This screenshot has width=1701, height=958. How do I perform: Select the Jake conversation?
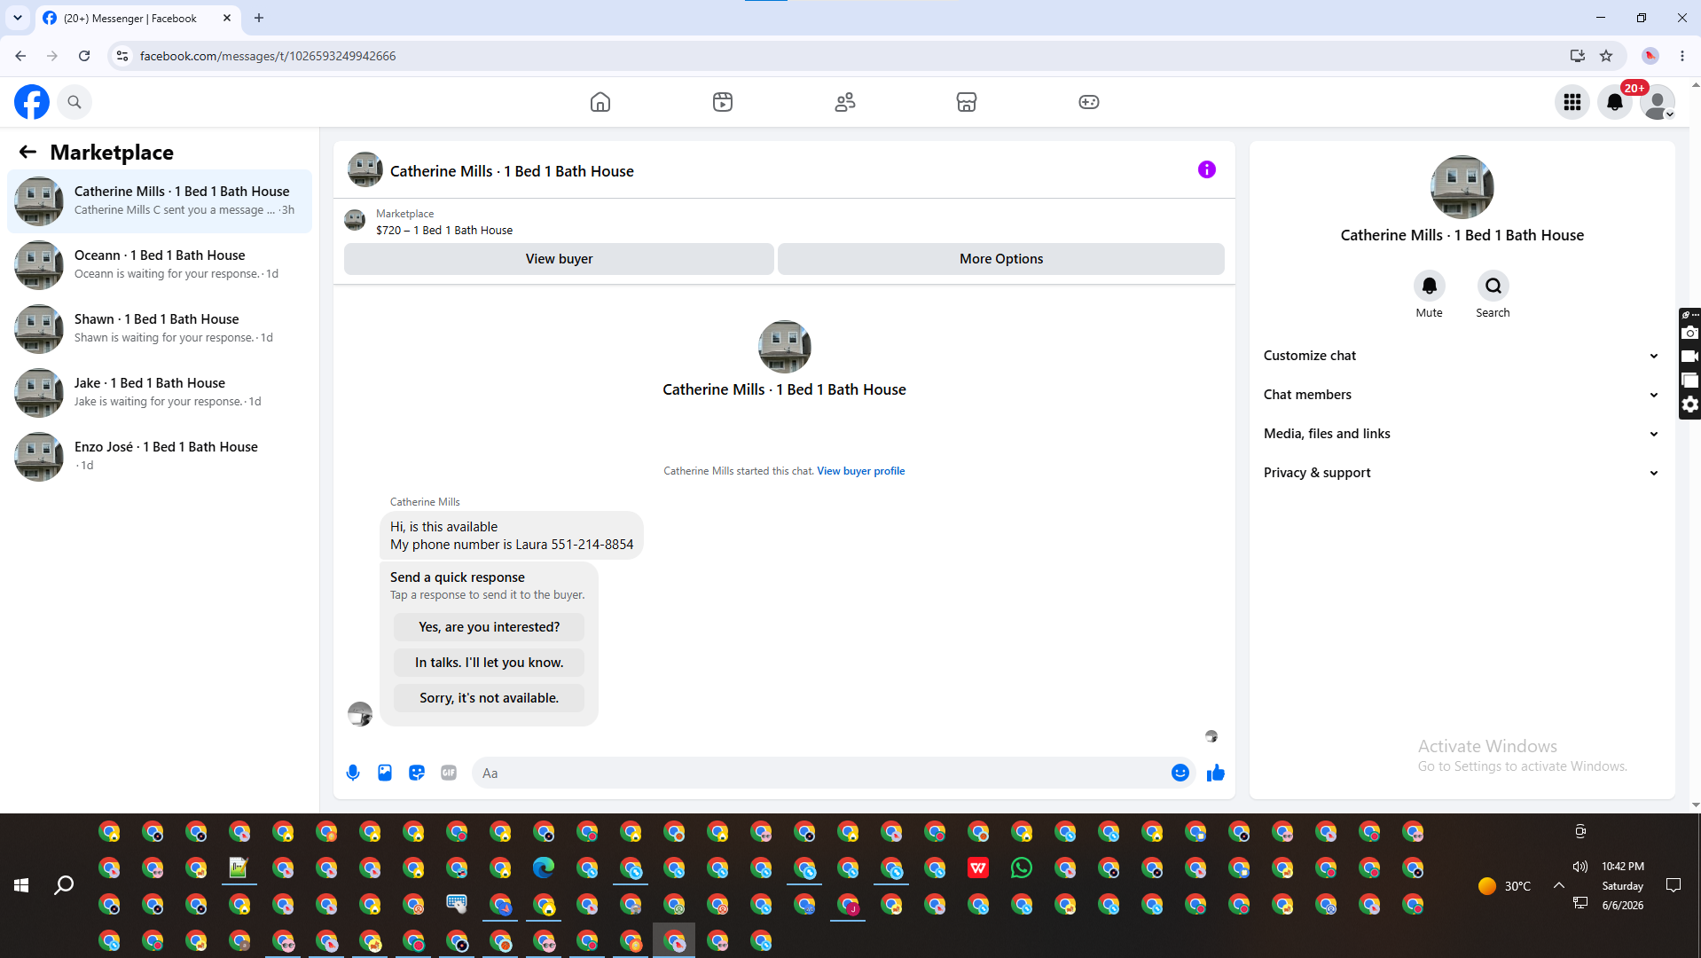coord(160,393)
